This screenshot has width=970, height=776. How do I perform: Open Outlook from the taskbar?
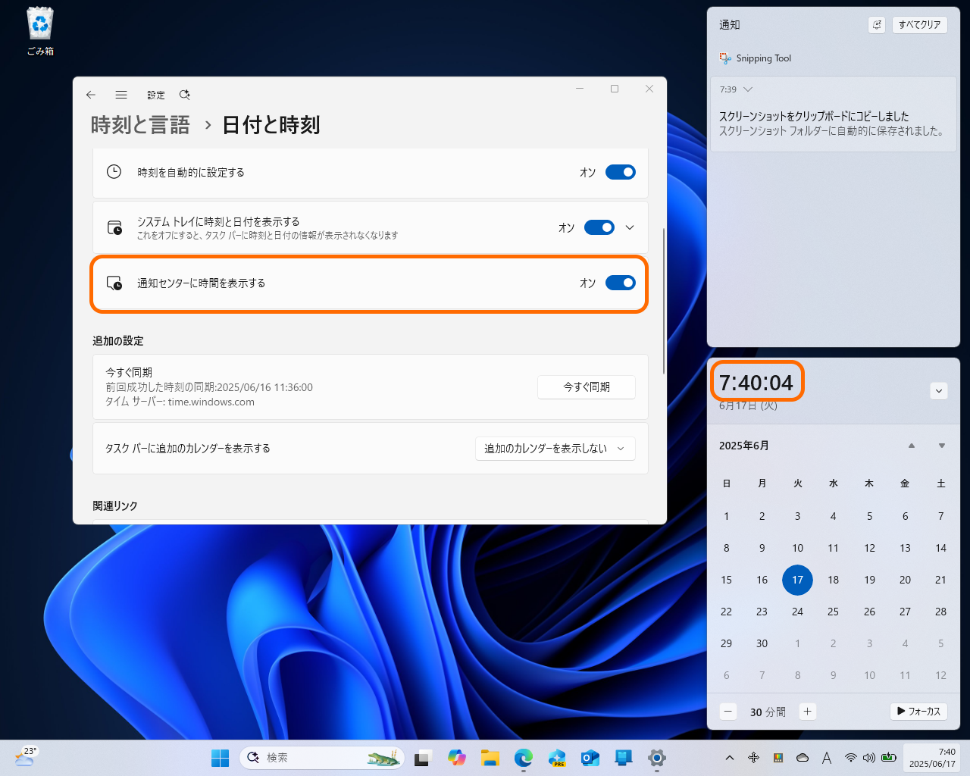coord(590,757)
